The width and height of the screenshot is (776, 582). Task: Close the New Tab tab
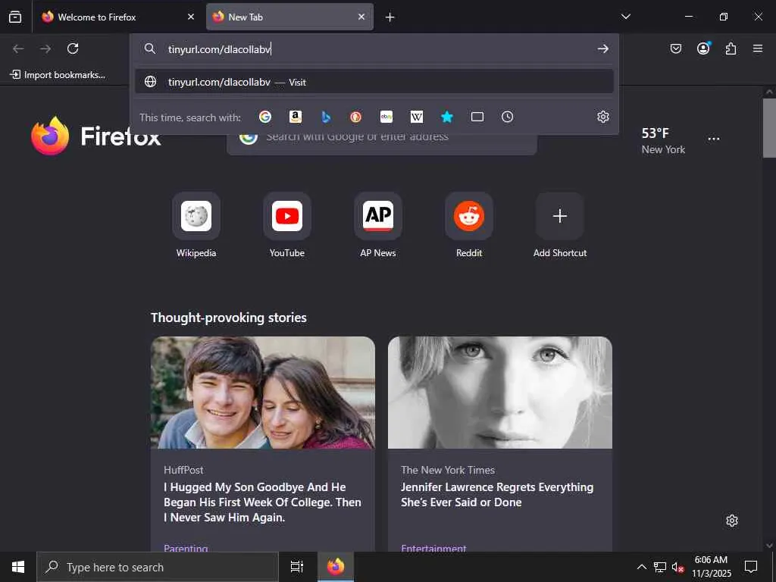(361, 17)
